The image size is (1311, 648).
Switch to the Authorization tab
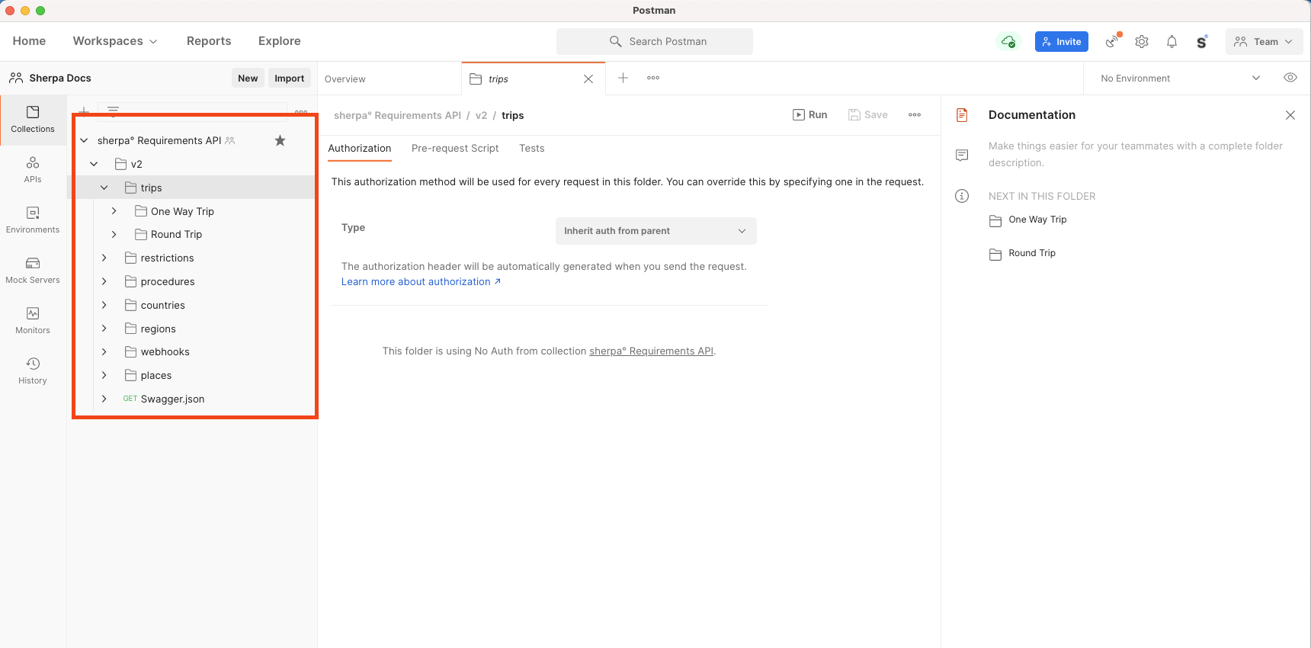(x=360, y=148)
